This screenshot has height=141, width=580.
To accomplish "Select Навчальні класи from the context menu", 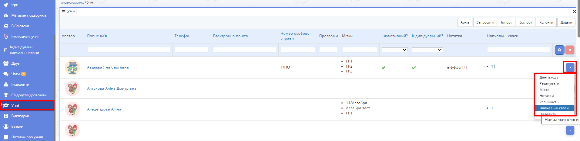I will (554, 108).
